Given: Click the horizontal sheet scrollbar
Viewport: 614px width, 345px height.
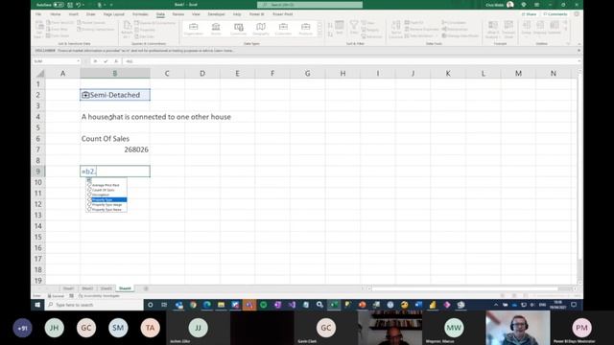Looking at the screenshot, I should [464, 288].
